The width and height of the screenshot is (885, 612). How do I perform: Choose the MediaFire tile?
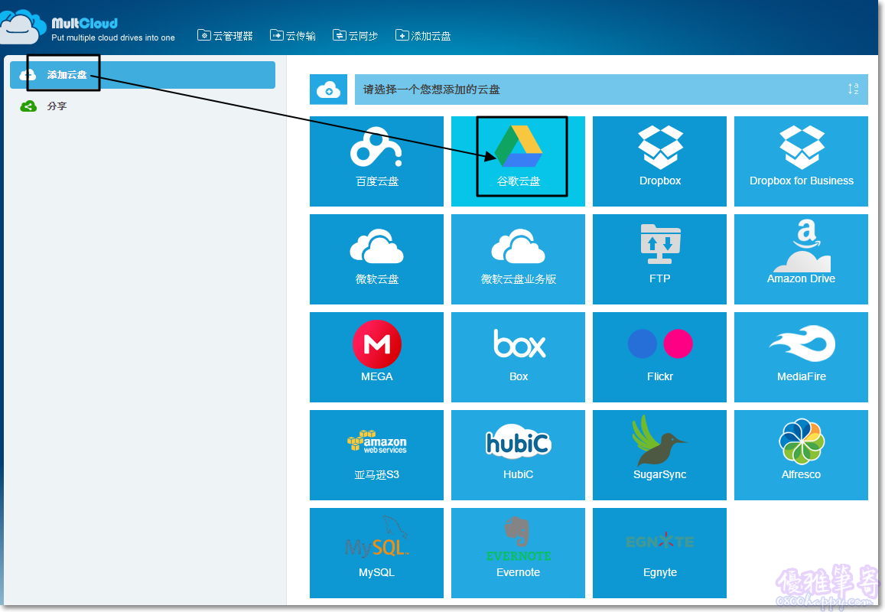click(801, 356)
